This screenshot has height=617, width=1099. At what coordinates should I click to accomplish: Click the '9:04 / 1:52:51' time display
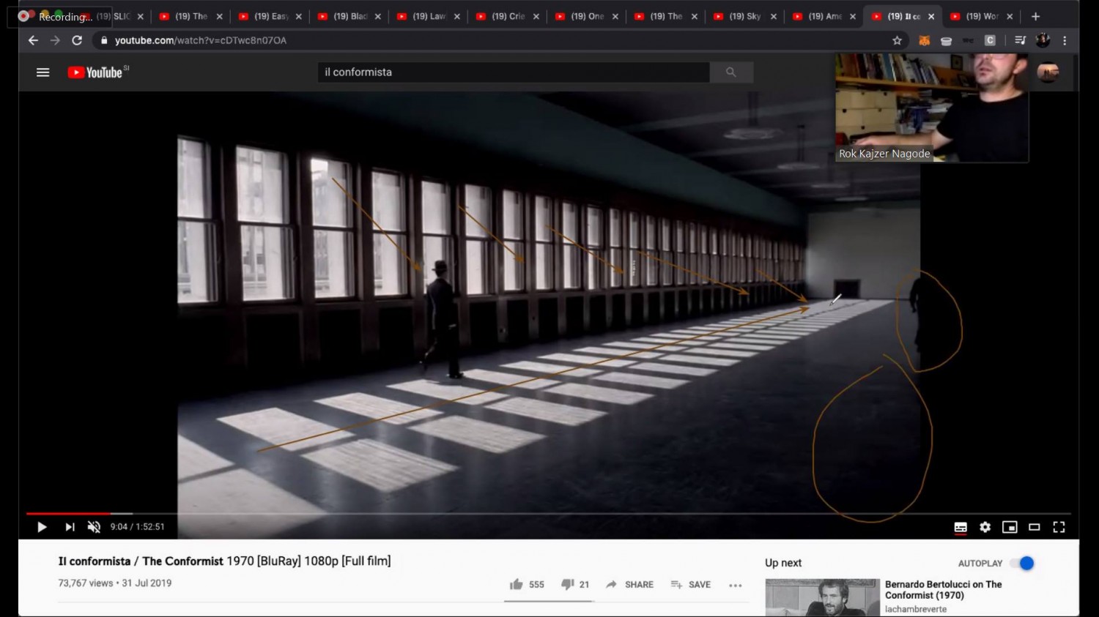138,527
